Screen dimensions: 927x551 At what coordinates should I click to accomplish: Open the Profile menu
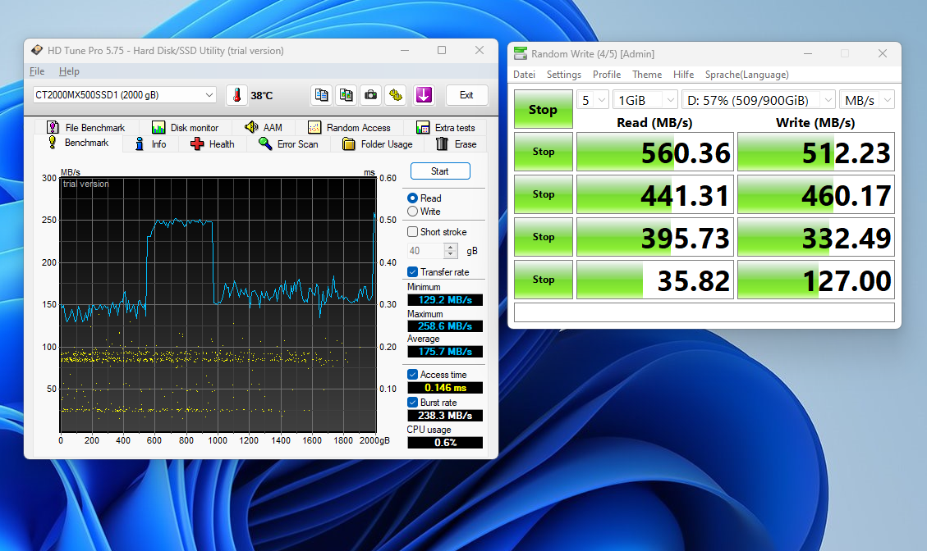click(607, 75)
